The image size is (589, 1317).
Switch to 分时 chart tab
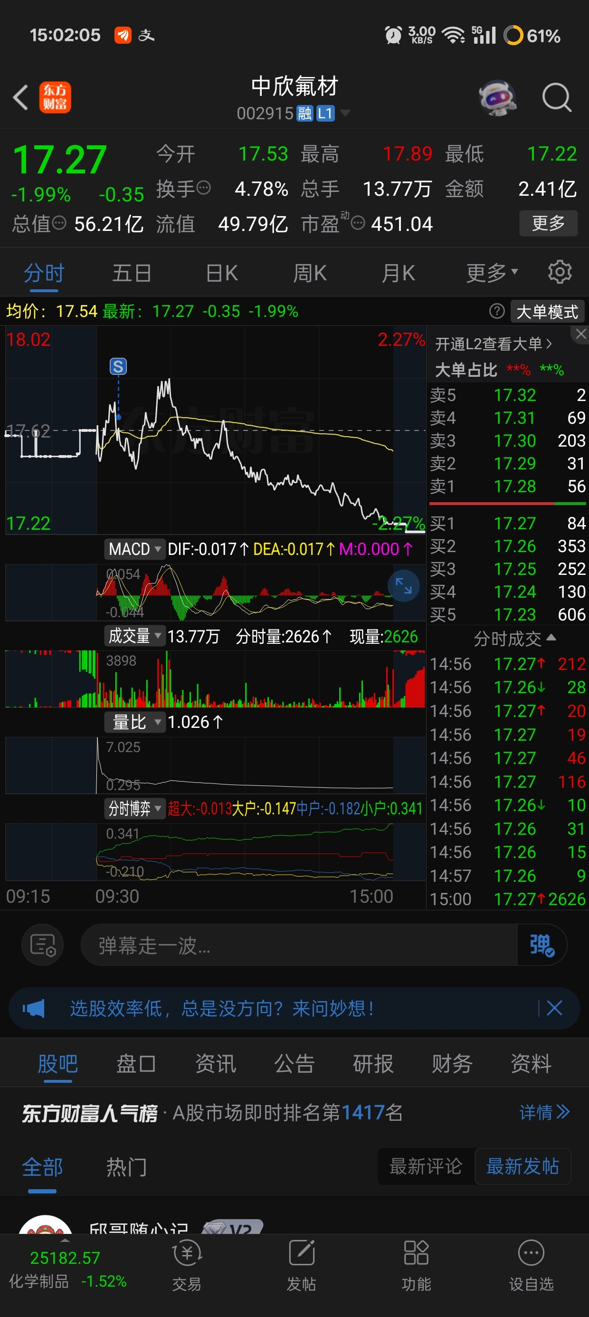(44, 273)
